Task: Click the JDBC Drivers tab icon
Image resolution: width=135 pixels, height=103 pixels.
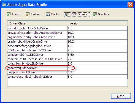Action: (x=67, y=14)
